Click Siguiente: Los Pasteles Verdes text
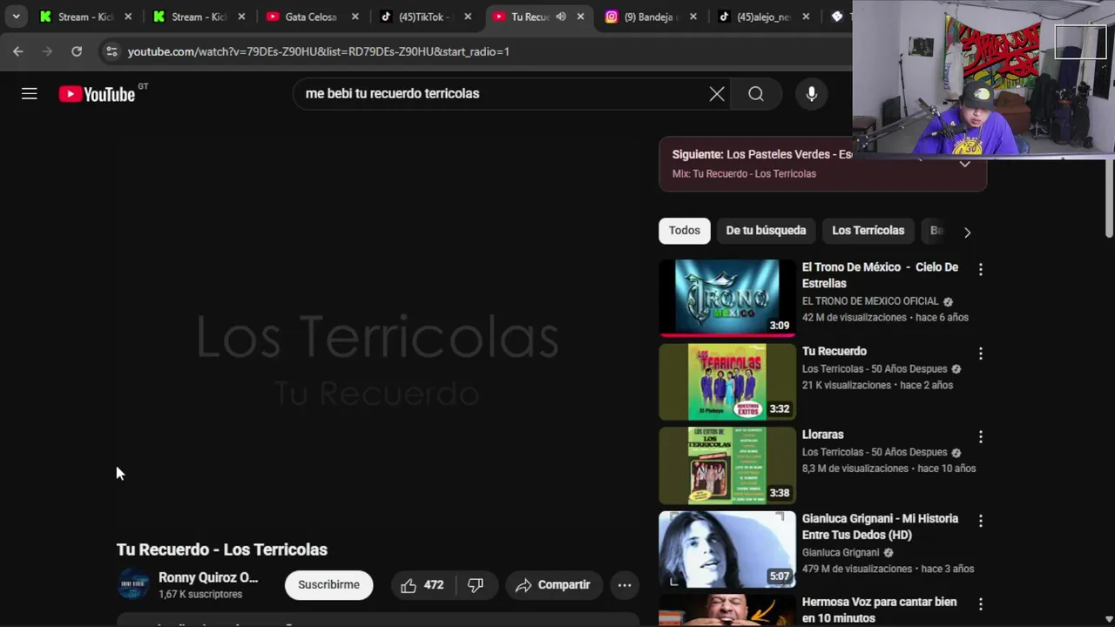 click(x=762, y=154)
